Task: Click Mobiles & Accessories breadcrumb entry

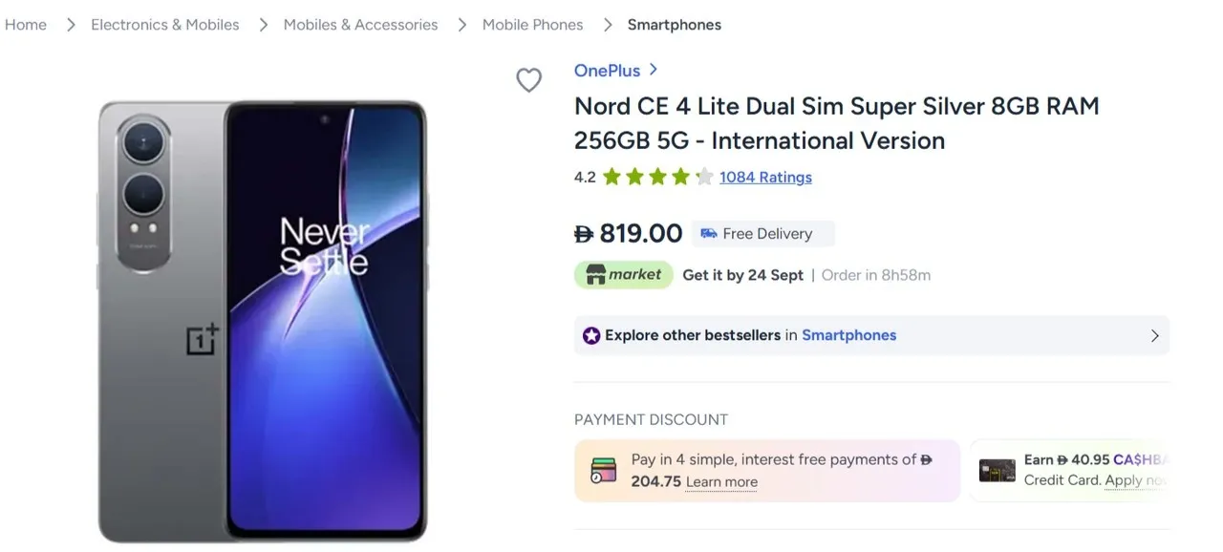Action: pyautogui.click(x=360, y=24)
